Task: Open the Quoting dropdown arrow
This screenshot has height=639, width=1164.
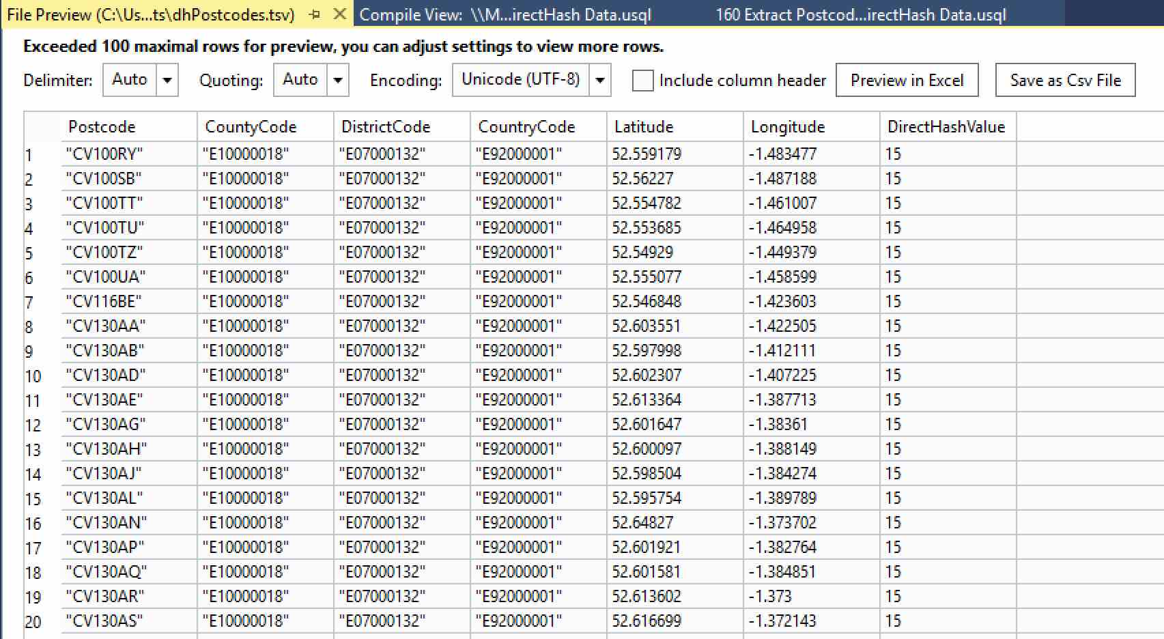Action: pyautogui.click(x=338, y=80)
